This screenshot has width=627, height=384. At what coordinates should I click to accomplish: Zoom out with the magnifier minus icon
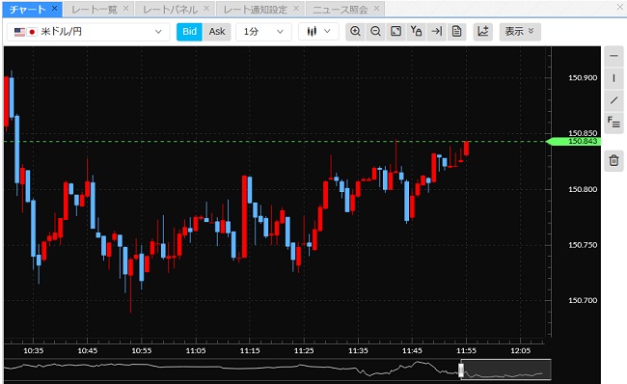coord(375,31)
